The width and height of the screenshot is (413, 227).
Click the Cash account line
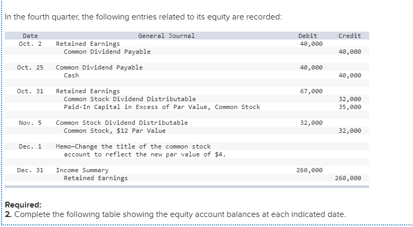[71, 75]
